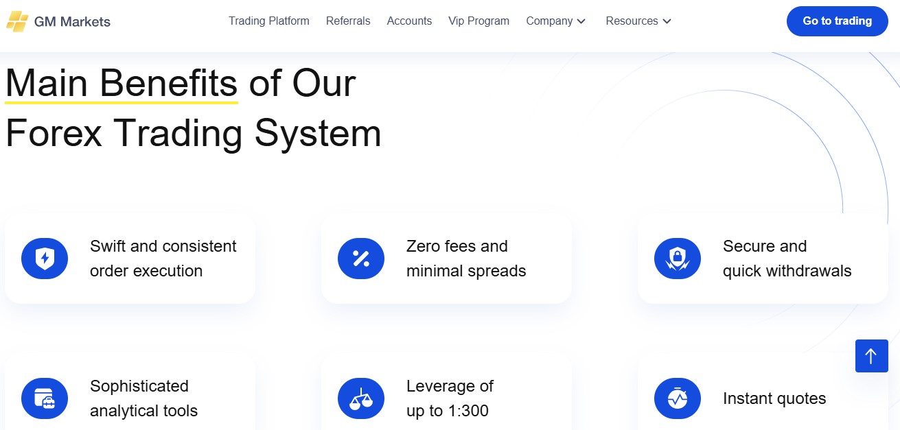Click the chevron next to Company
The image size is (900, 430).
(x=581, y=21)
